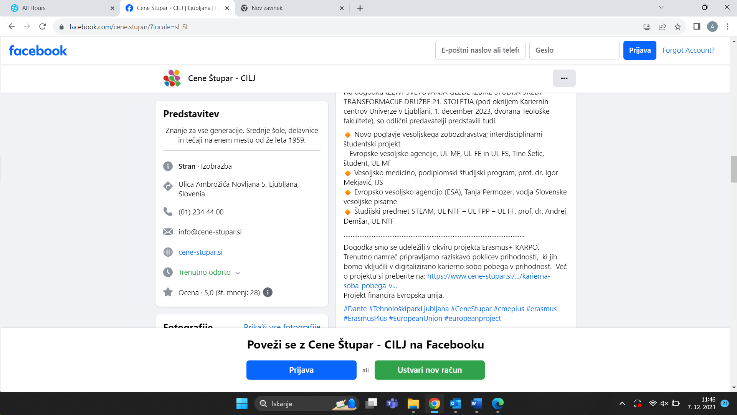The width and height of the screenshot is (737, 415).
Task: Click the site security padlock icon
Action: [x=61, y=27]
